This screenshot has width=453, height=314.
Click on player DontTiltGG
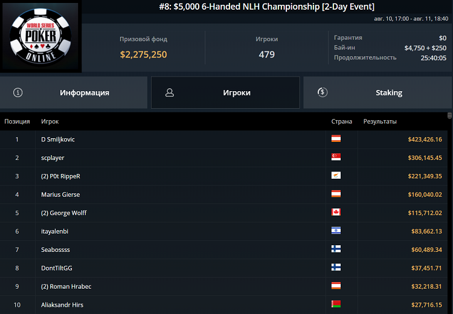click(57, 268)
